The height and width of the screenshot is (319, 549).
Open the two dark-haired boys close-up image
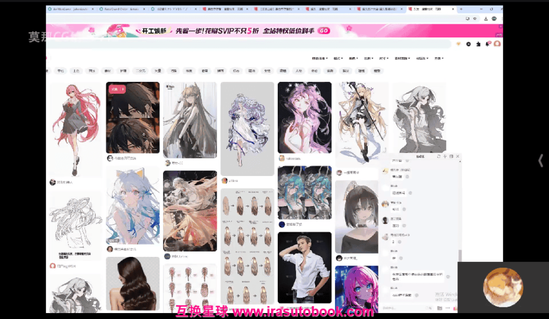tap(133, 117)
